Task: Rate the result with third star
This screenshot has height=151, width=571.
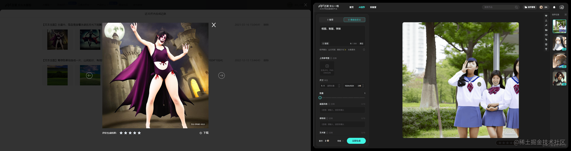Action: pyautogui.click(x=130, y=133)
